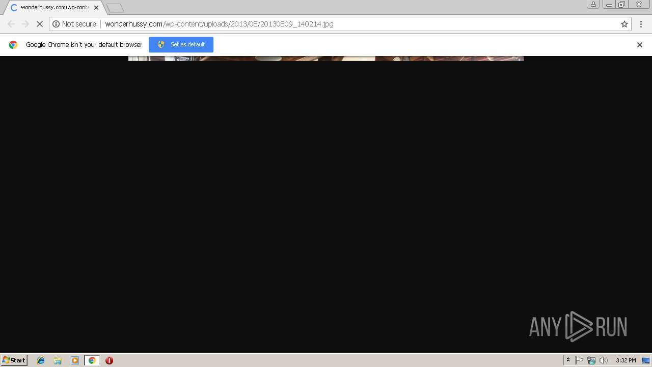Open Windows Media Player taskbar icon
The height and width of the screenshot is (367, 652).
[75, 360]
